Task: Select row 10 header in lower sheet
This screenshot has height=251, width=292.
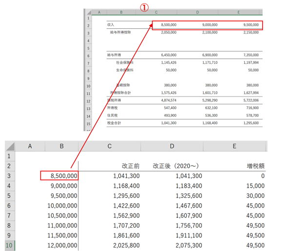Action: pyautogui.click(x=10, y=246)
